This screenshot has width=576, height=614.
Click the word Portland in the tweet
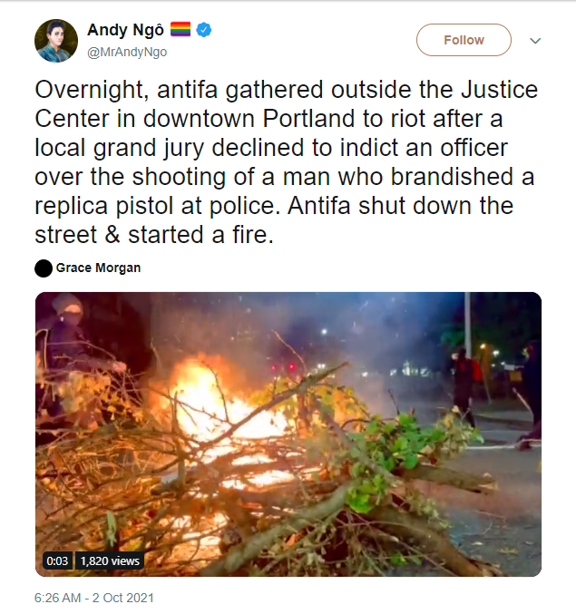(308, 118)
